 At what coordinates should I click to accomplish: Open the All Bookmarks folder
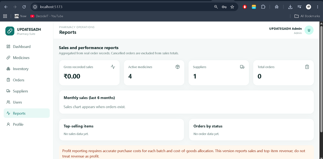(x=307, y=16)
